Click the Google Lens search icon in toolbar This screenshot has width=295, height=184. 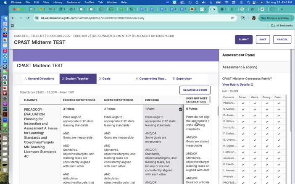(242, 18)
